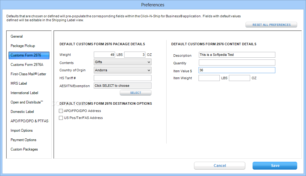Click the Item Weight OZ field

pyautogui.click(x=240, y=78)
